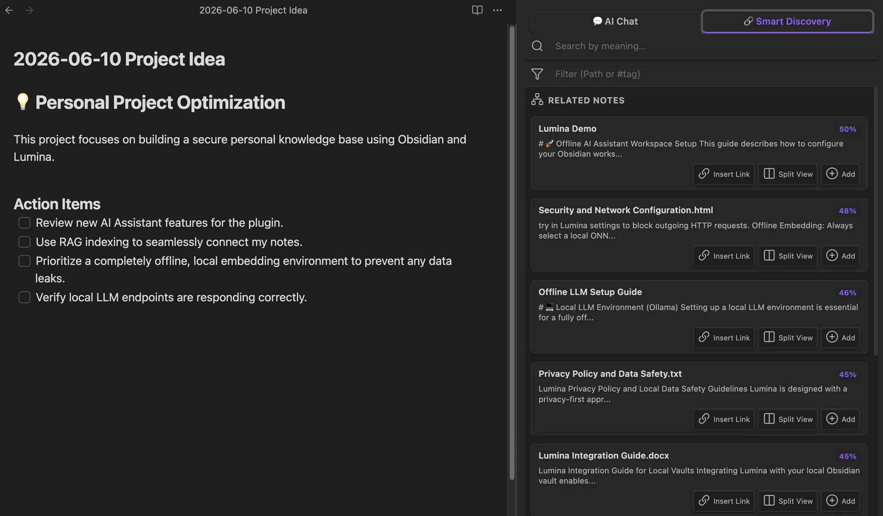Click the tab header title '2026-06-10 Project Idea'

pos(253,10)
